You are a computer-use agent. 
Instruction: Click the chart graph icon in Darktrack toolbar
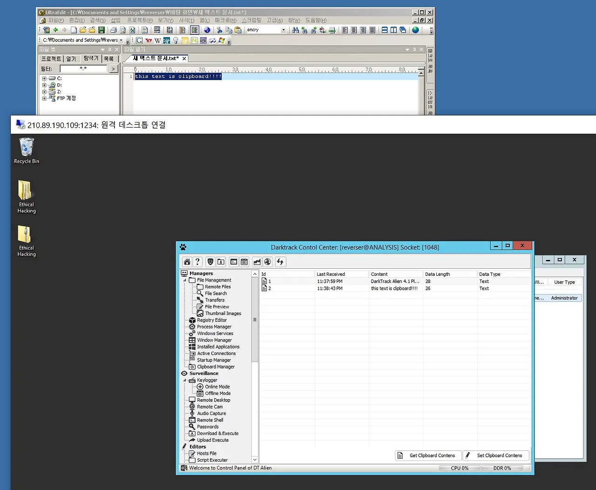tap(257, 262)
